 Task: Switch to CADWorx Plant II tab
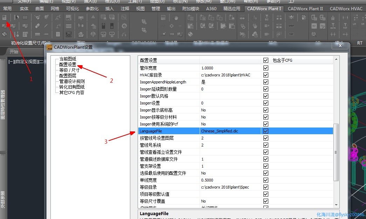[305, 9]
